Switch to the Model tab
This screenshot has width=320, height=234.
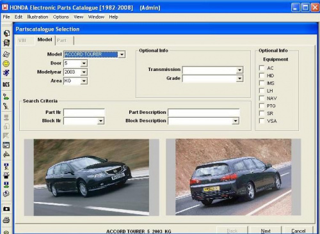45,40
